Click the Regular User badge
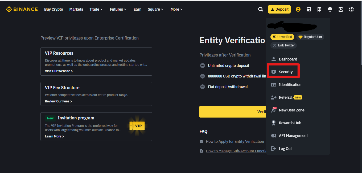362x173 pixels. click(310, 37)
